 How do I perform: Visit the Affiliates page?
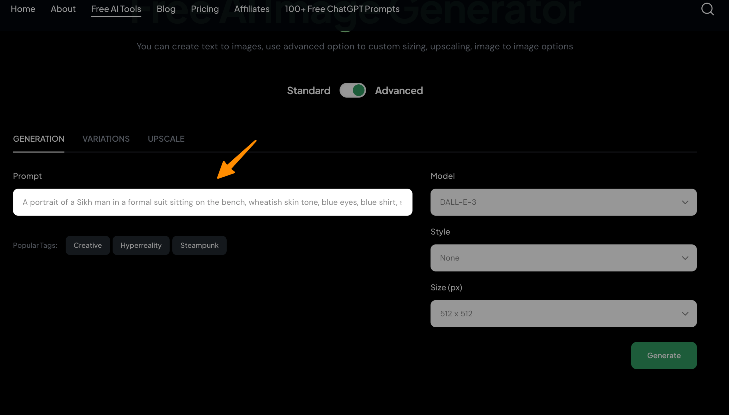pyautogui.click(x=252, y=9)
